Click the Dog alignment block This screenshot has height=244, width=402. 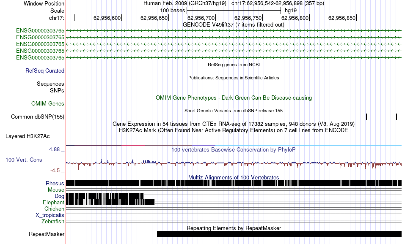pyautogui.click(x=105, y=196)
